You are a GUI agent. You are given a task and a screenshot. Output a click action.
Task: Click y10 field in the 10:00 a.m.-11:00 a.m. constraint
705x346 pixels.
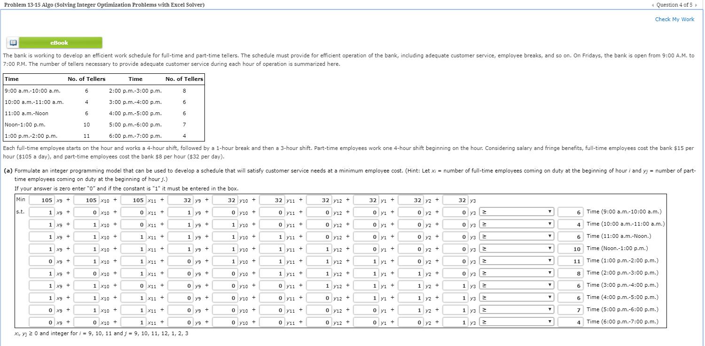225,224
